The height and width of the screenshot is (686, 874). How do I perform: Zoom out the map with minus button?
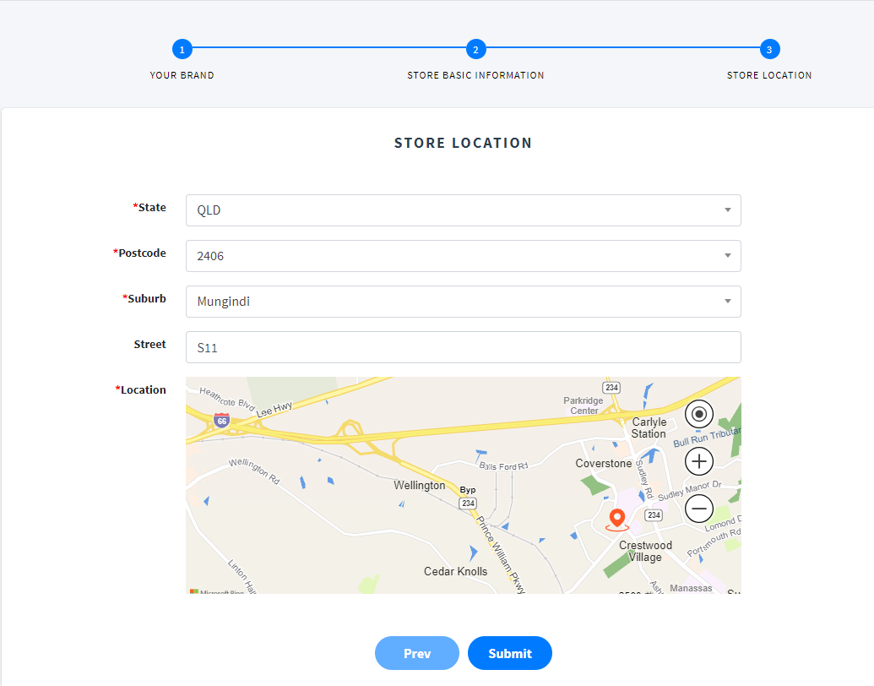coord(699,509)
